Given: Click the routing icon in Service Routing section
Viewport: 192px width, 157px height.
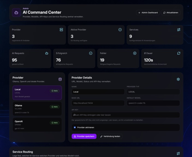Looking at the screenshot, I should pos(178,153).
